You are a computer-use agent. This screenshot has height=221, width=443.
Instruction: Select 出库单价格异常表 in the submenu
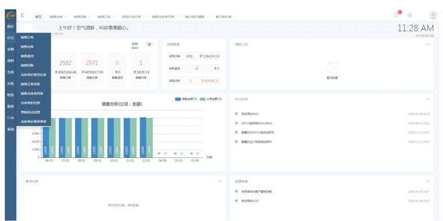click(34, 122)
